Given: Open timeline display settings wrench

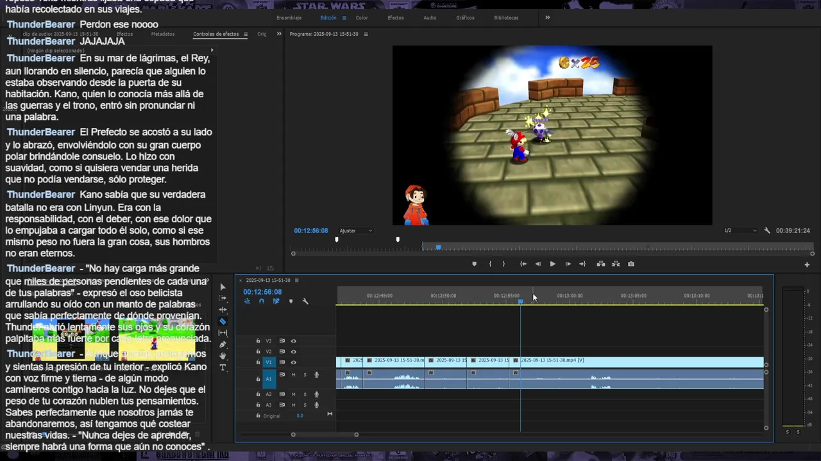Looking at the screenshot, I should (x=305, y=301).
